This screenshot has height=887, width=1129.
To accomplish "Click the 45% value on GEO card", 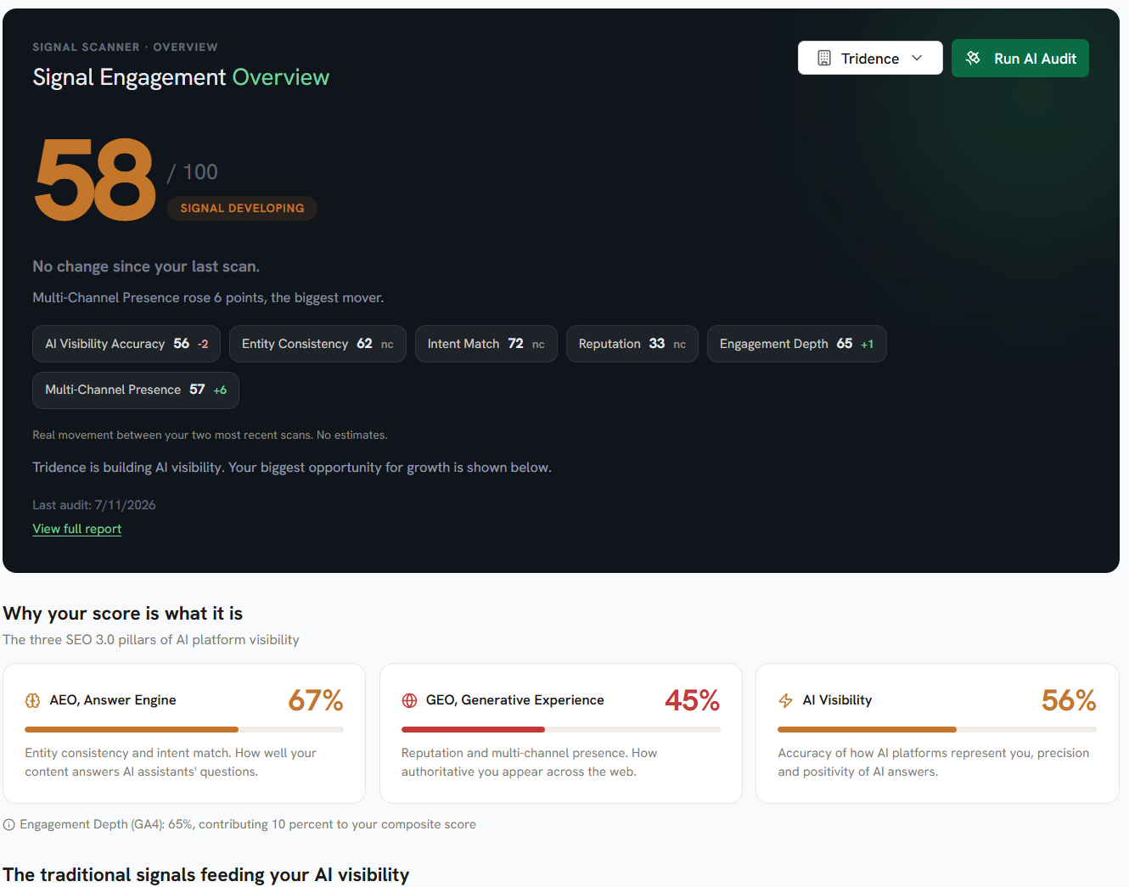I will 693,700.
